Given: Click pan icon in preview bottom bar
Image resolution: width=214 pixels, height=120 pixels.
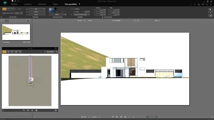Looking at the screenshot, I should 121,117.
